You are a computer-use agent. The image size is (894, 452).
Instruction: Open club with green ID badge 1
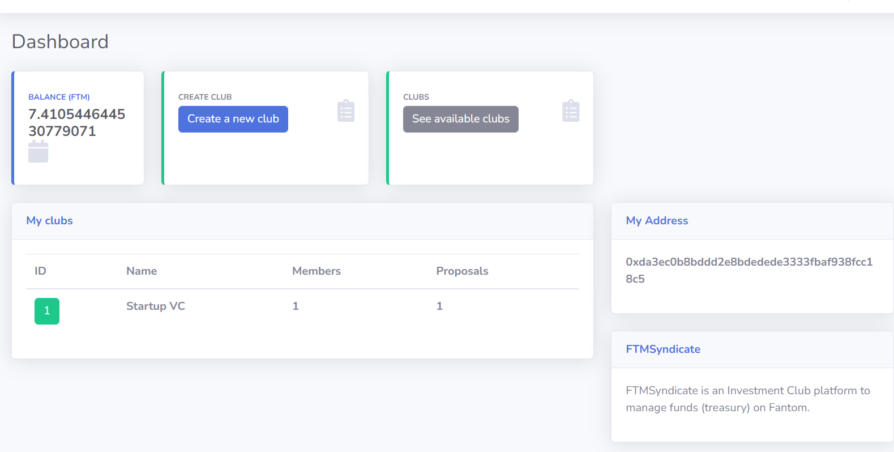(x=47, y=311)
